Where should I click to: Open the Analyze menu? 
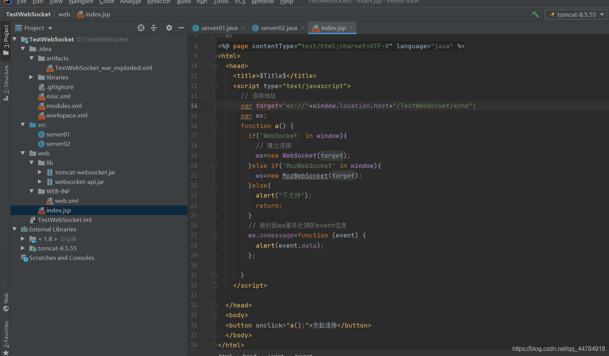(131, 2)
